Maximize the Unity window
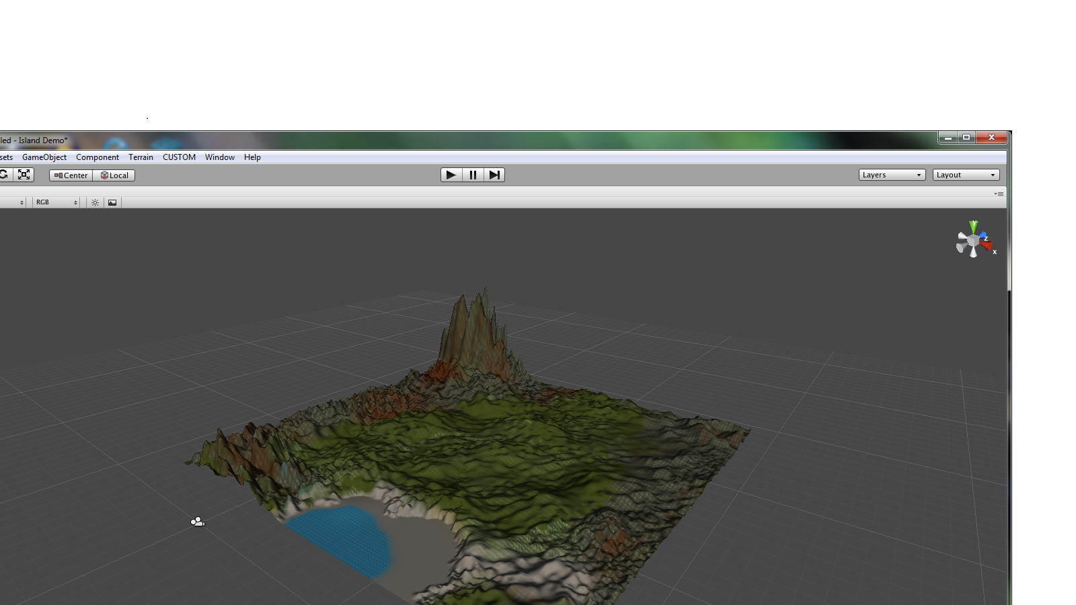The height and width of the screenshot is (605, 1076). click(x=966, y=138)
